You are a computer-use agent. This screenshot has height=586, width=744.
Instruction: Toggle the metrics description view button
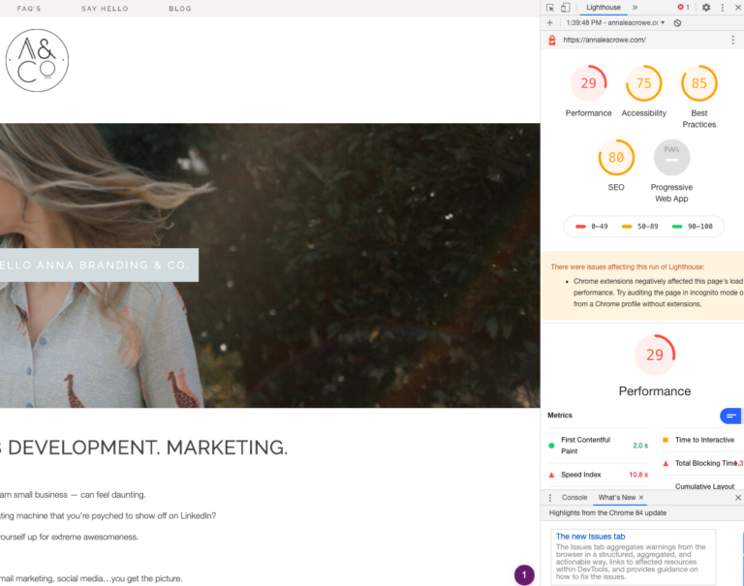point(730,416)
